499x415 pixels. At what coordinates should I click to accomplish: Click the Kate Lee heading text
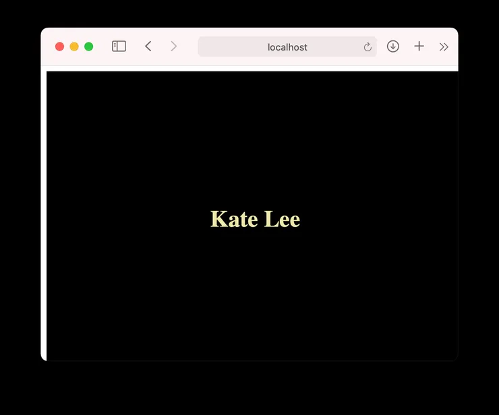click(255, 219)
